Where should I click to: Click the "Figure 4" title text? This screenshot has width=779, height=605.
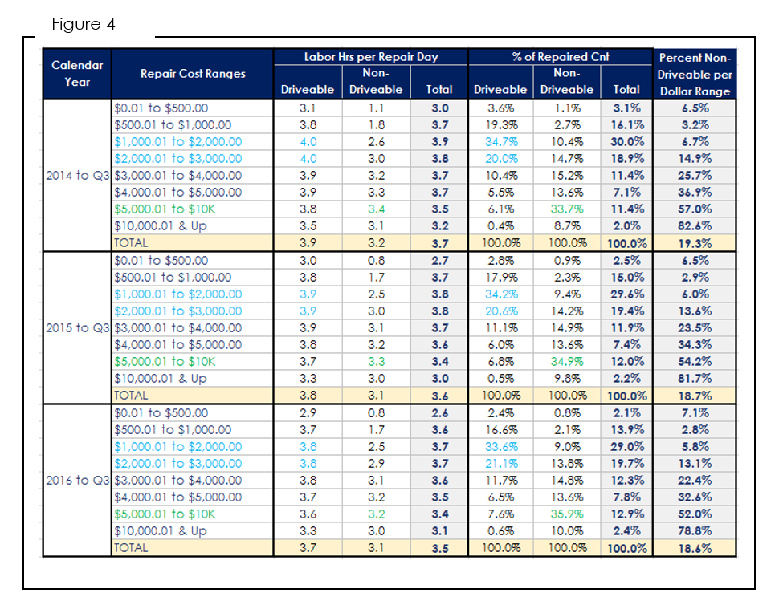84,24
